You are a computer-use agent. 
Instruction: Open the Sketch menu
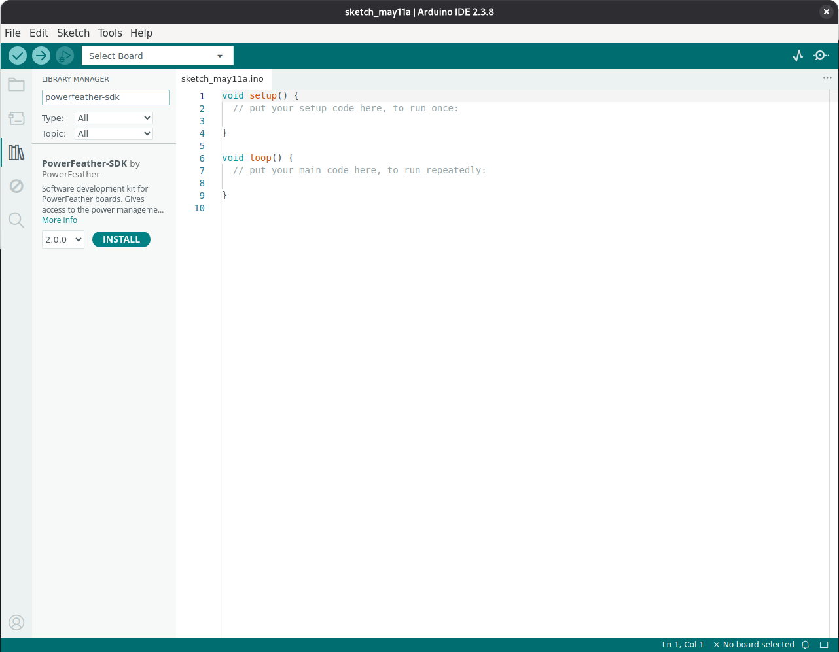pos(73,33)
